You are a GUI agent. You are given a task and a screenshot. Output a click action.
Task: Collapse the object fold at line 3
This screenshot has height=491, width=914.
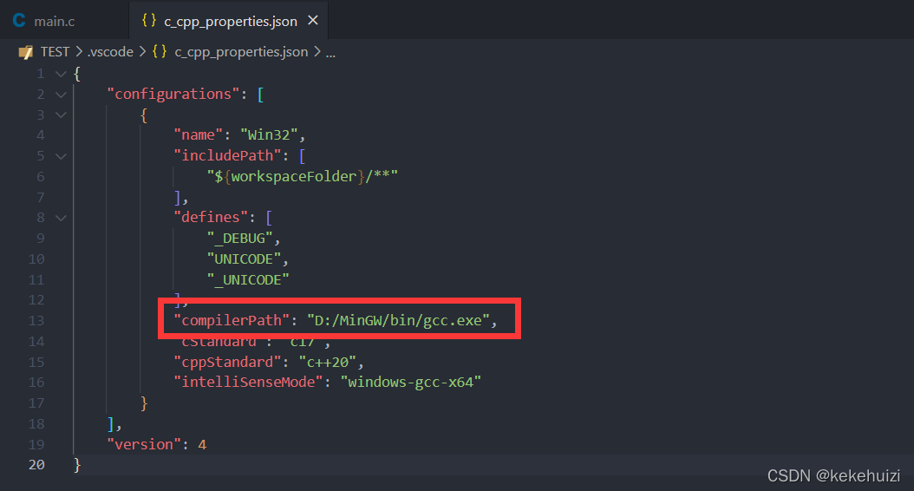[x=61, y=115]
